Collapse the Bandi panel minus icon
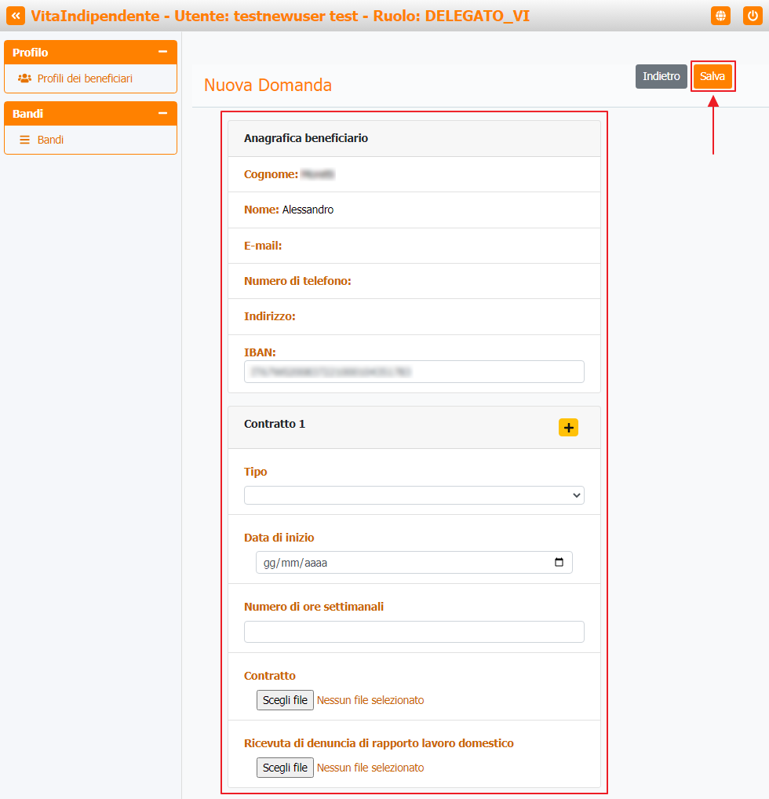This screenshot has height=799, width=769. point(162,113)
